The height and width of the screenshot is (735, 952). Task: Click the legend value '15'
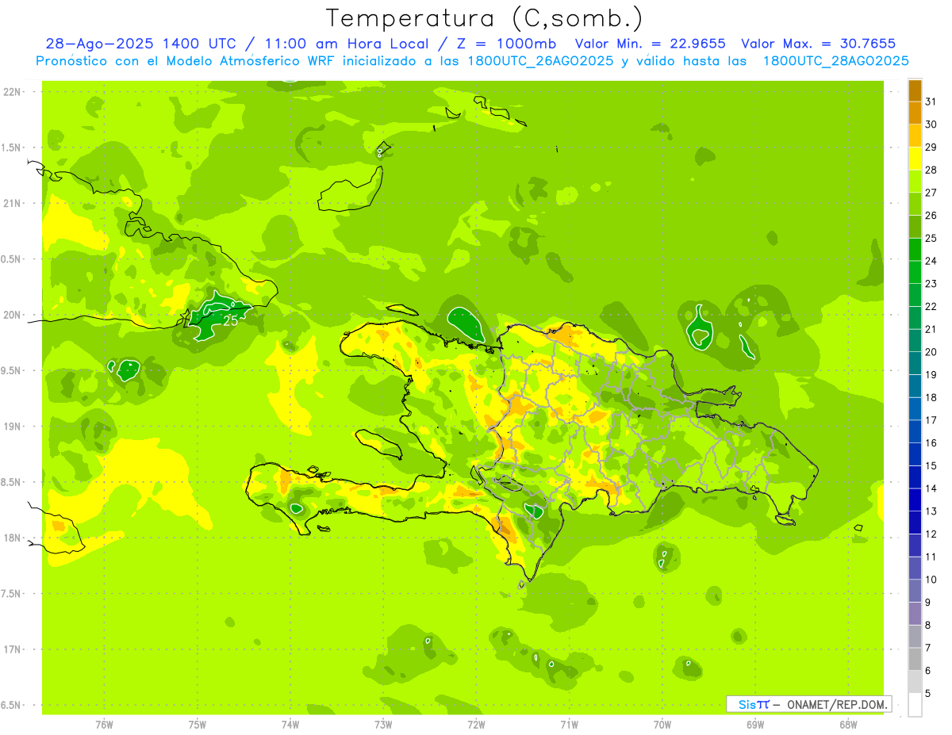[931, 465]
